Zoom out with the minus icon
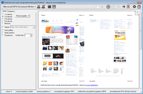The width and height of the screenshot is (143, 94). click(113, 7)
